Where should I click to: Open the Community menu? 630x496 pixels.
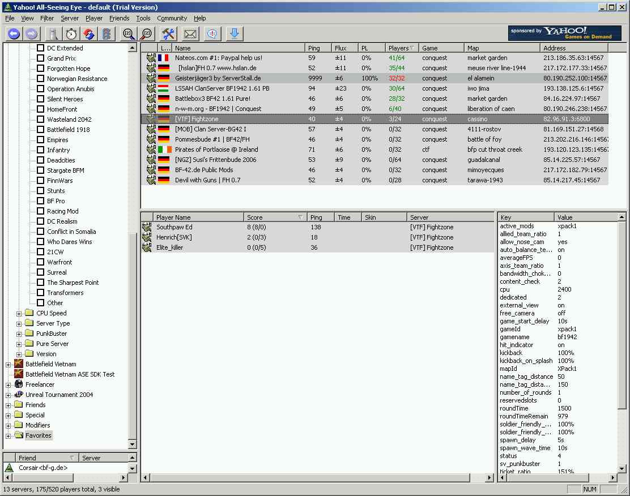pos(172,18)
